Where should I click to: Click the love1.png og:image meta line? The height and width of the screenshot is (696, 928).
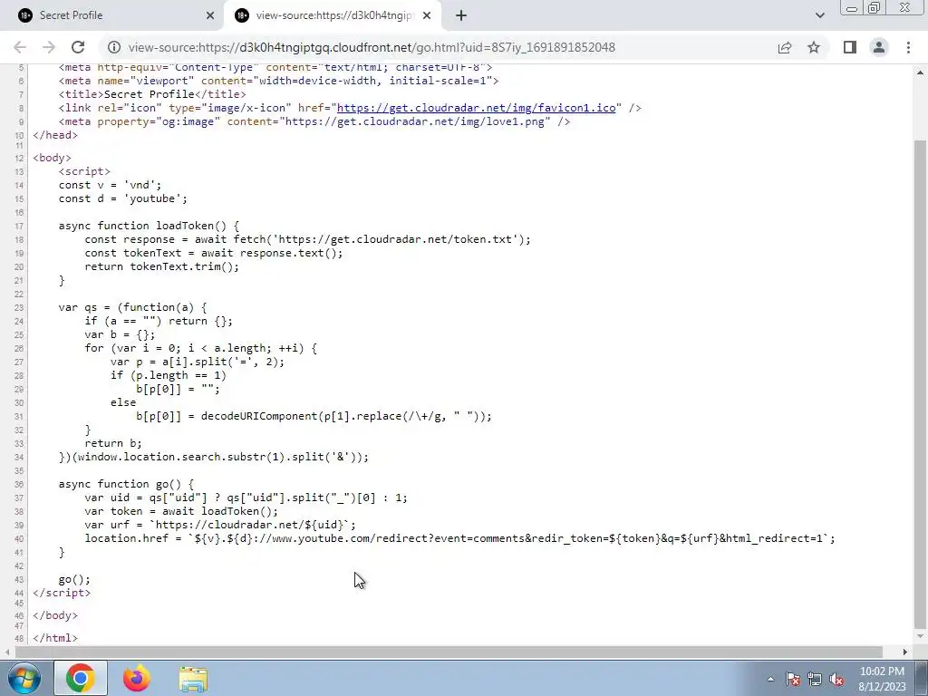tap(314, 121)
